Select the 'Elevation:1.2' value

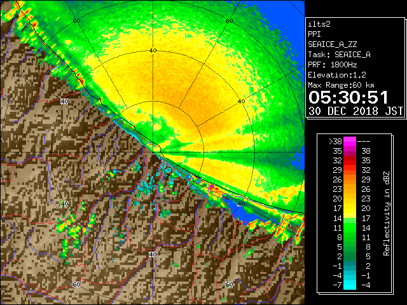point(337,75)
